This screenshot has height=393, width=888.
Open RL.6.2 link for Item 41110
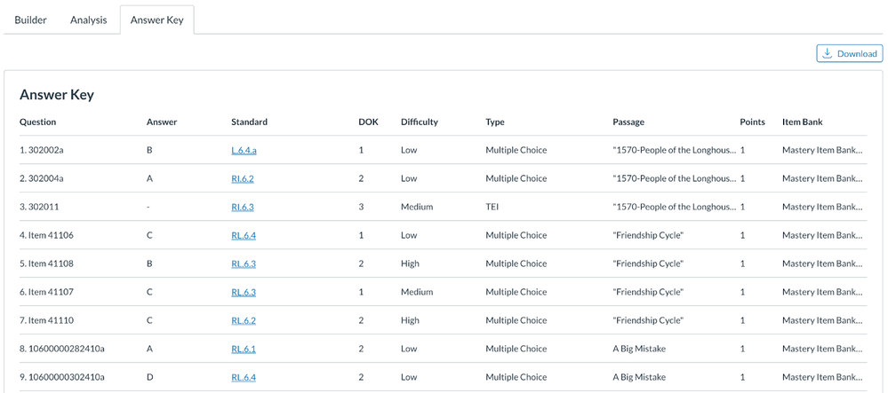244,320
